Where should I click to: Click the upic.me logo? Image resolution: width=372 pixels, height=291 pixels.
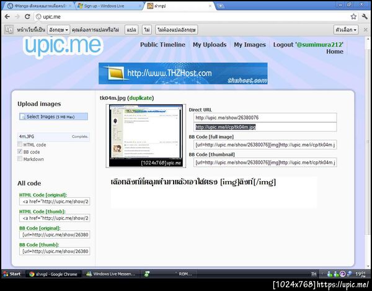[x=63, y=46]
